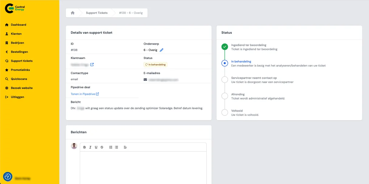Click the user avatar beside the editor

point(74,146)
